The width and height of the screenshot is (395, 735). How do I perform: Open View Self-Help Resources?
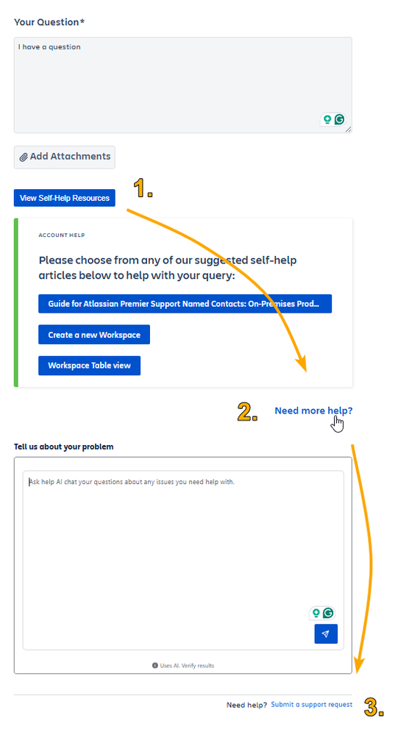point(65,198)
